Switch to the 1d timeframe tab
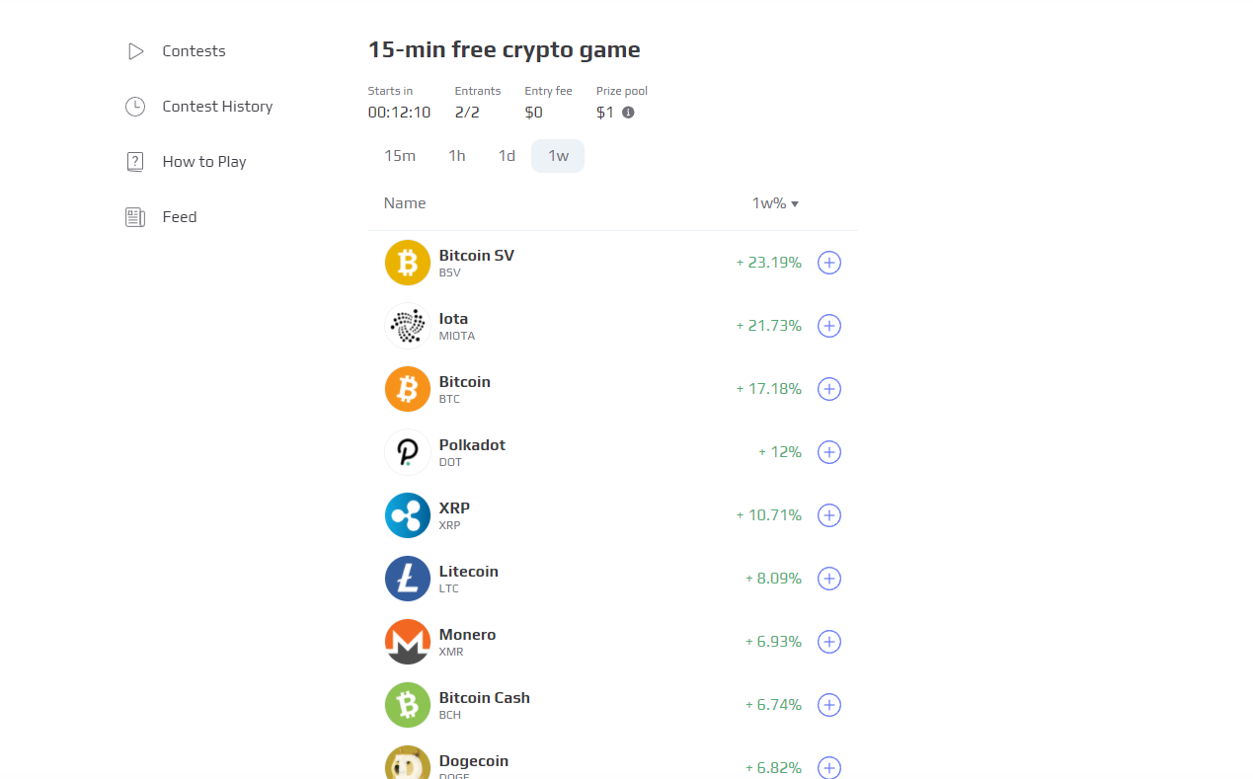This screenshot has width=1253, height=779. [507, 156]
